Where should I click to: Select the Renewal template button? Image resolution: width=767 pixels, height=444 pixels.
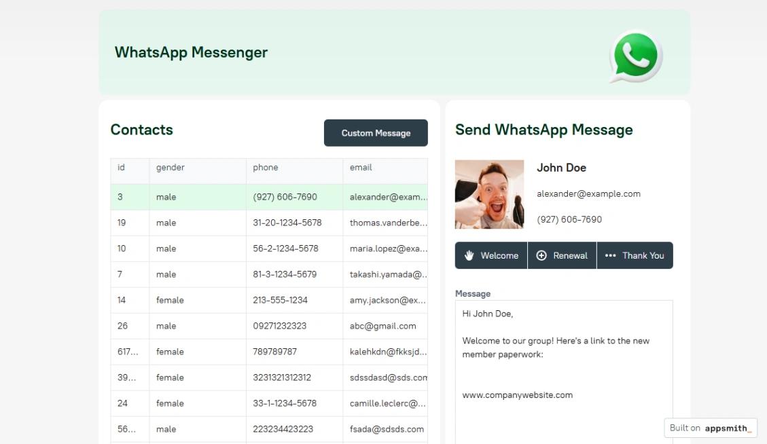click(x=562, y=255)
